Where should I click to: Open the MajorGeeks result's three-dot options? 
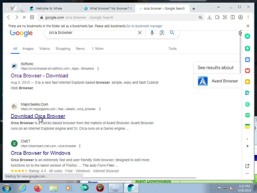[x=100, y=109]
